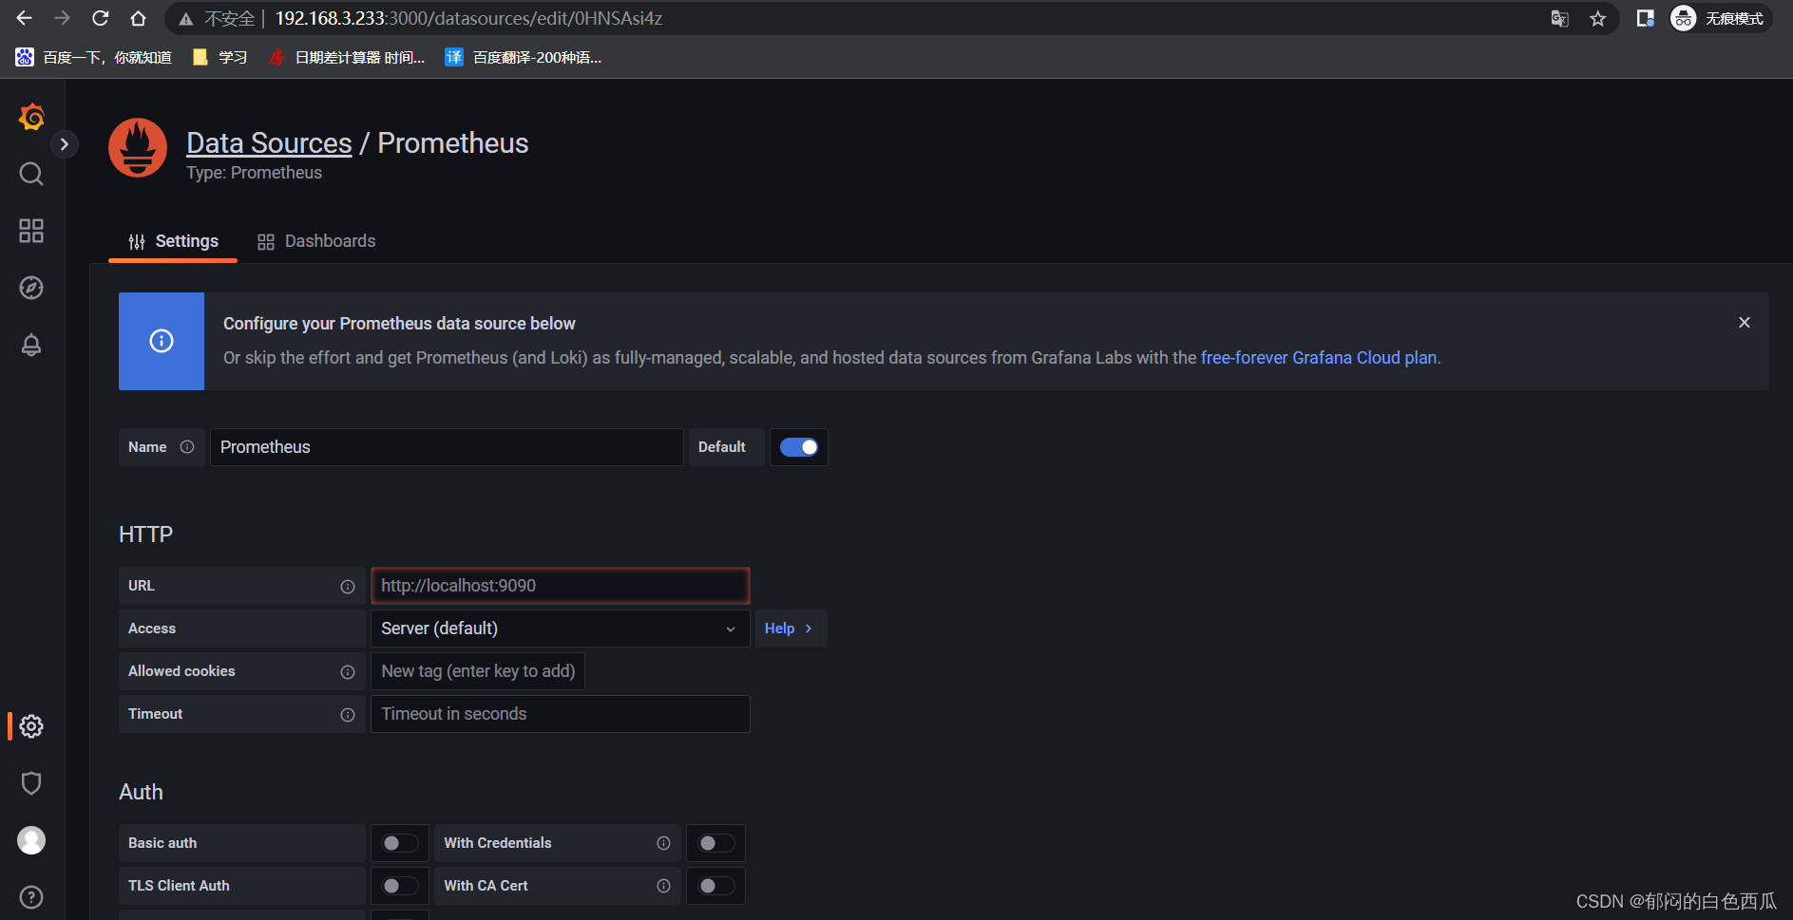Image resolution: width=1793 pixels, height=920 pixels.
Task: Open the Data Sources breadcrumb link
Action: 269,143
